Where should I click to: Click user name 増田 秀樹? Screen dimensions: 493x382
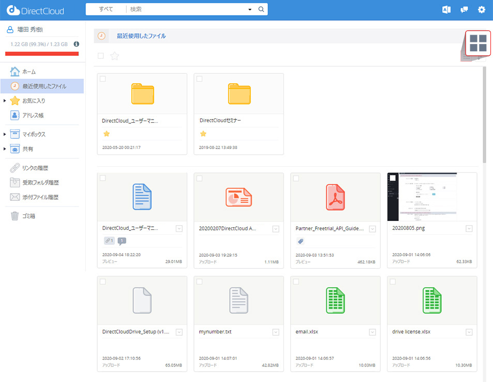(30, 30)
